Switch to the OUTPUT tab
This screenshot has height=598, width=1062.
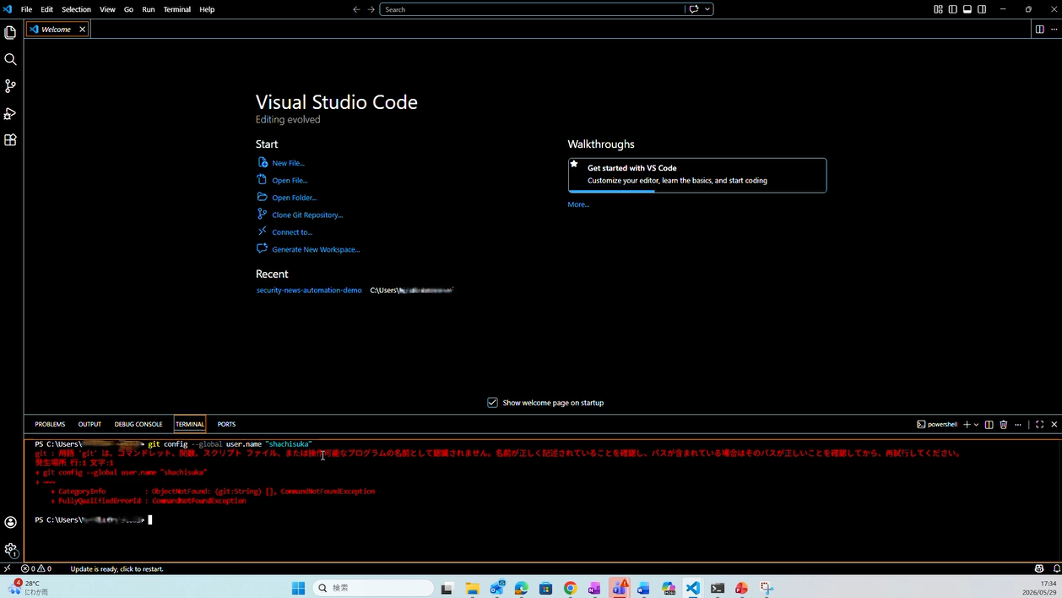pos(89,424)
